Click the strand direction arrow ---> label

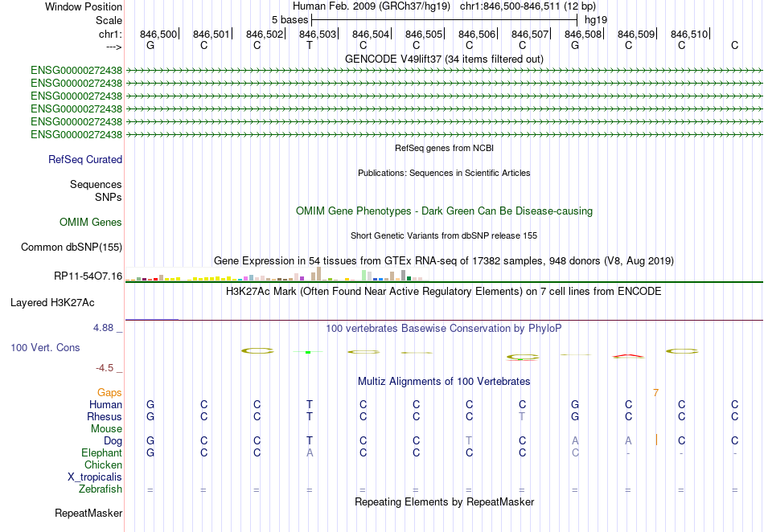click(114, 47)
